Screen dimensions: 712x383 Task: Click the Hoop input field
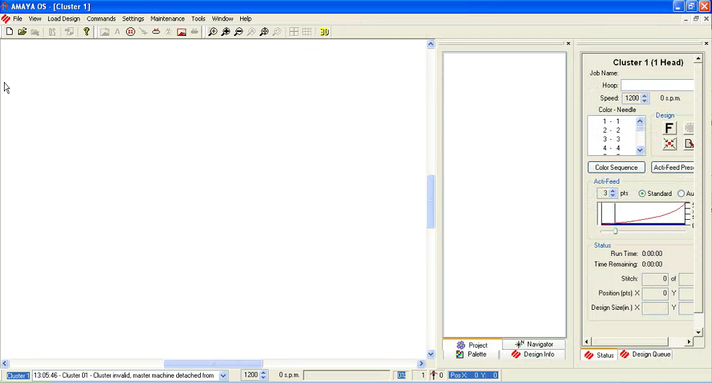tap(657, 85)
